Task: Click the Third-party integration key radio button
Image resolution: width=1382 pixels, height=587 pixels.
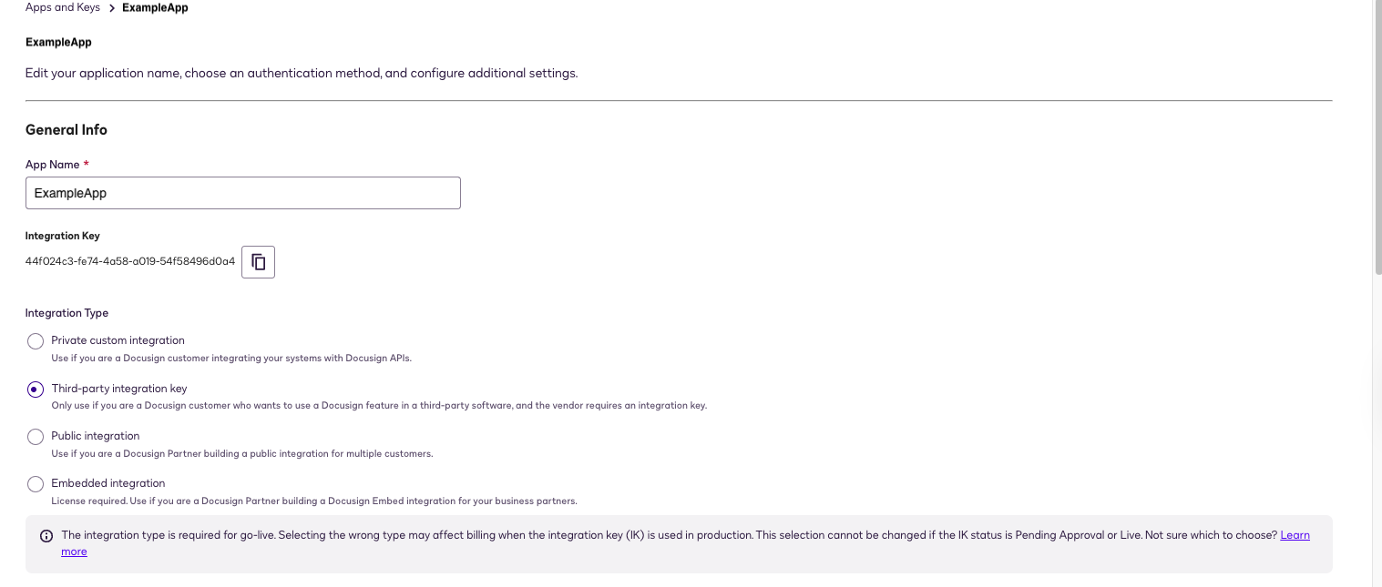Action: pos(36,388)
